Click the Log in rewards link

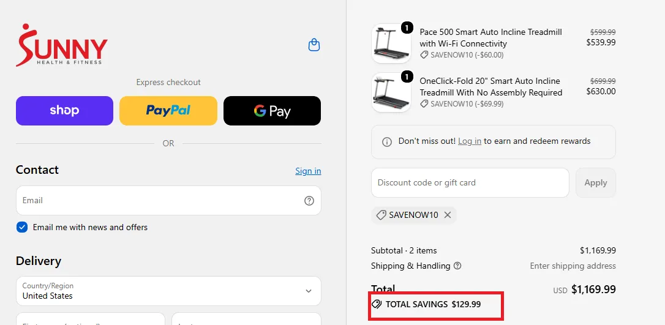pyautogui.click(x=470, y=141)
